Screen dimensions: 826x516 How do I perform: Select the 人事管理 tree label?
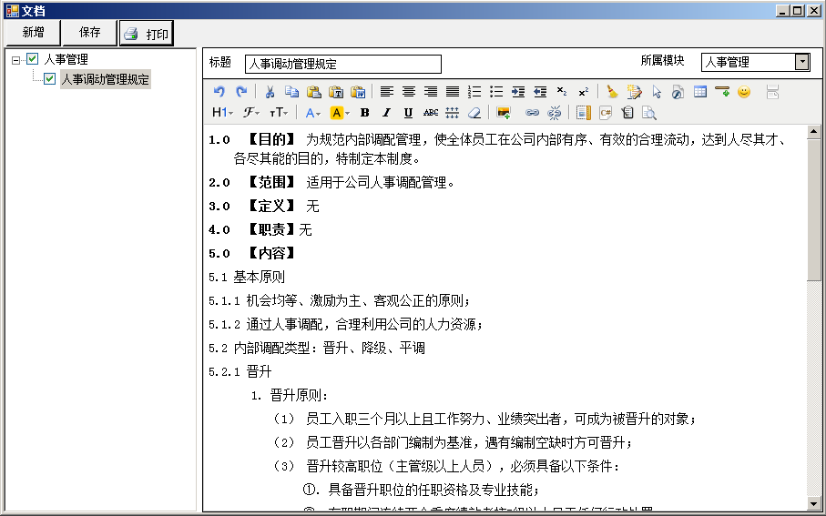(66, 59)
